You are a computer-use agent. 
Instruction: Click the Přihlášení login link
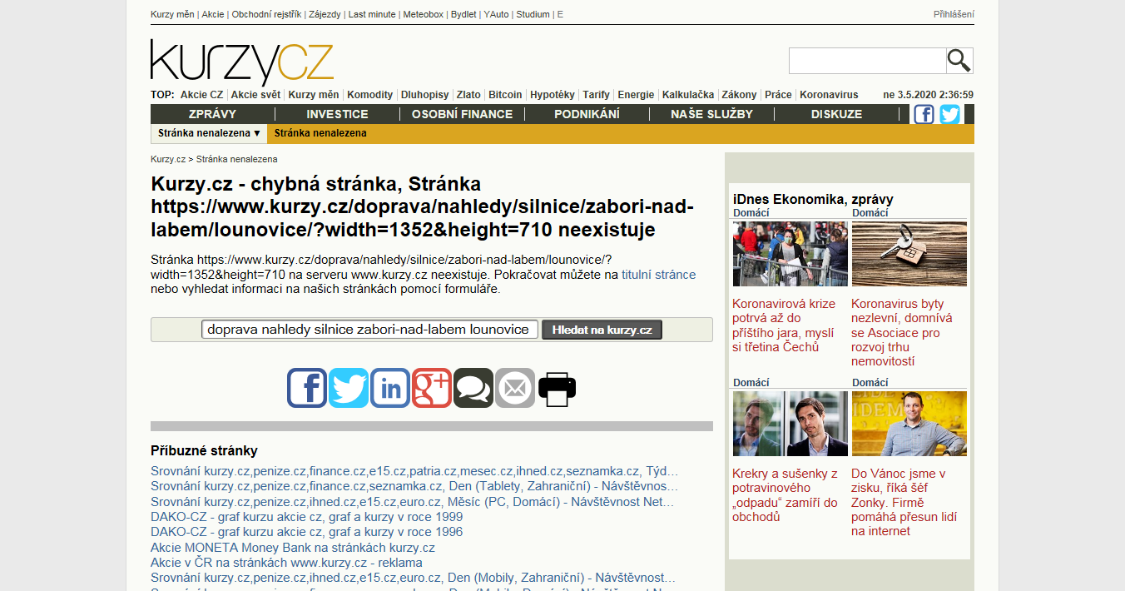tap(954, 14)
